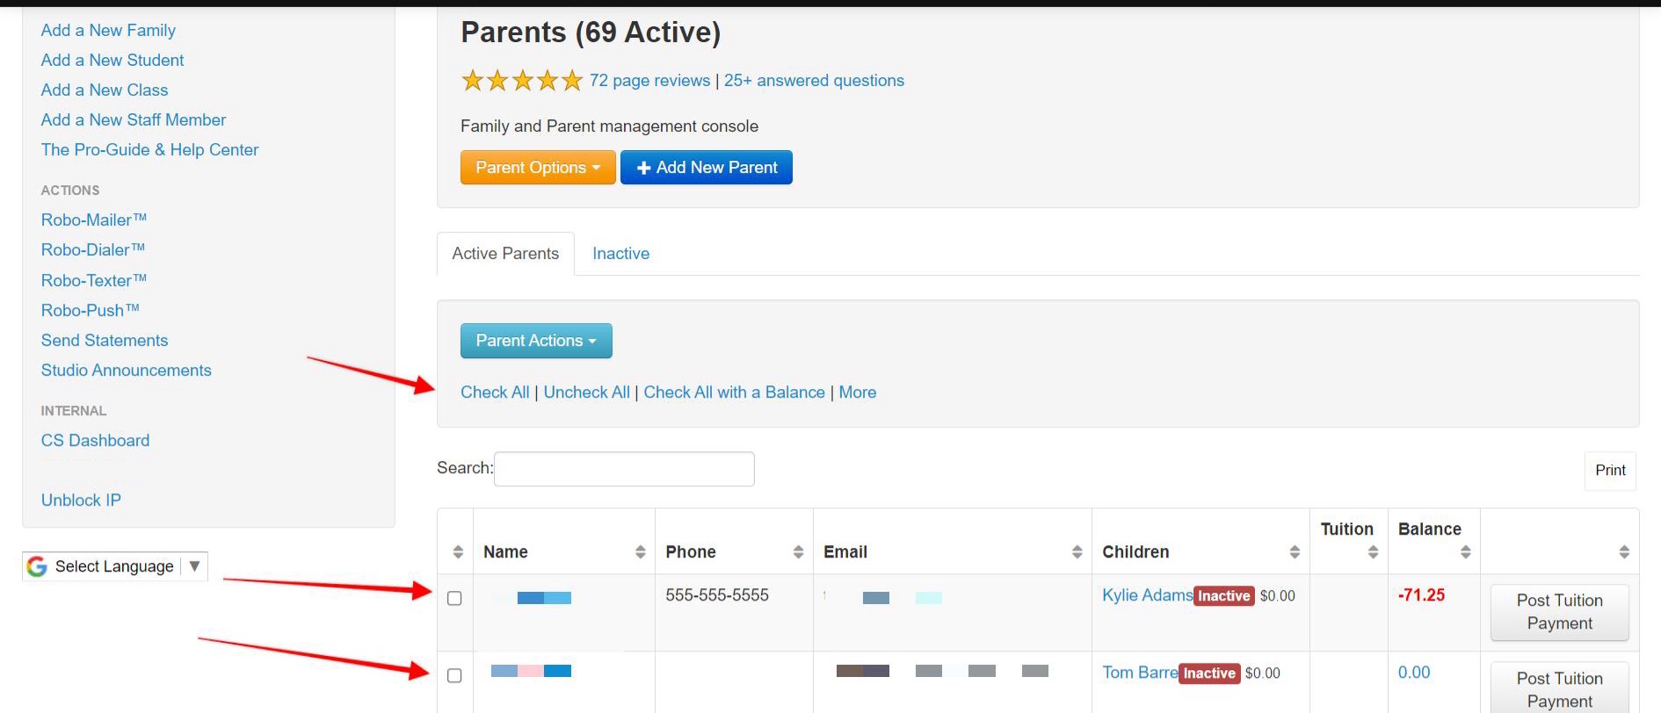Open the Tom Barre child link
Screen dimensions: 1661x713
[1140, 673]
